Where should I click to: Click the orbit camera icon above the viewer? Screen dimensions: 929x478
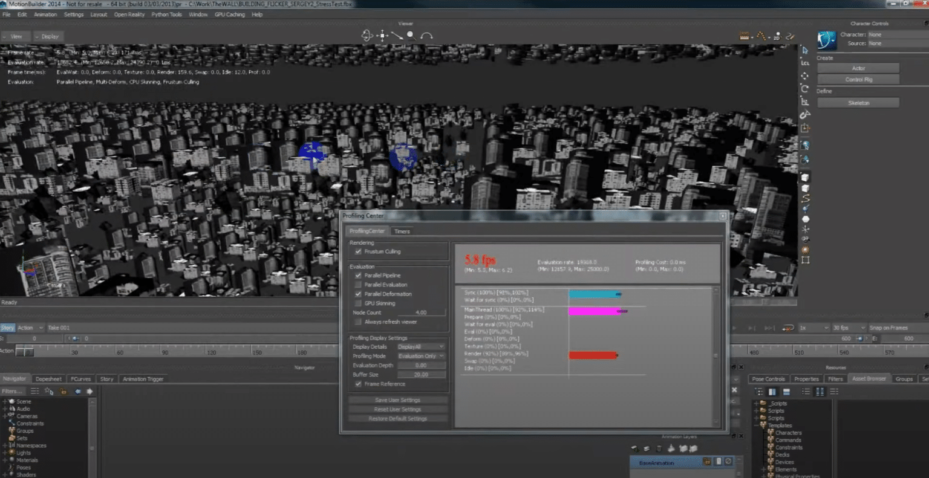367,36
